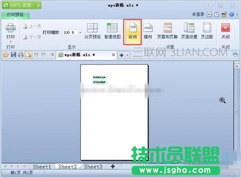Screen dimensions: 241x178
Task: Select Landscape orientation (横向)
Action: click(147, 31)
